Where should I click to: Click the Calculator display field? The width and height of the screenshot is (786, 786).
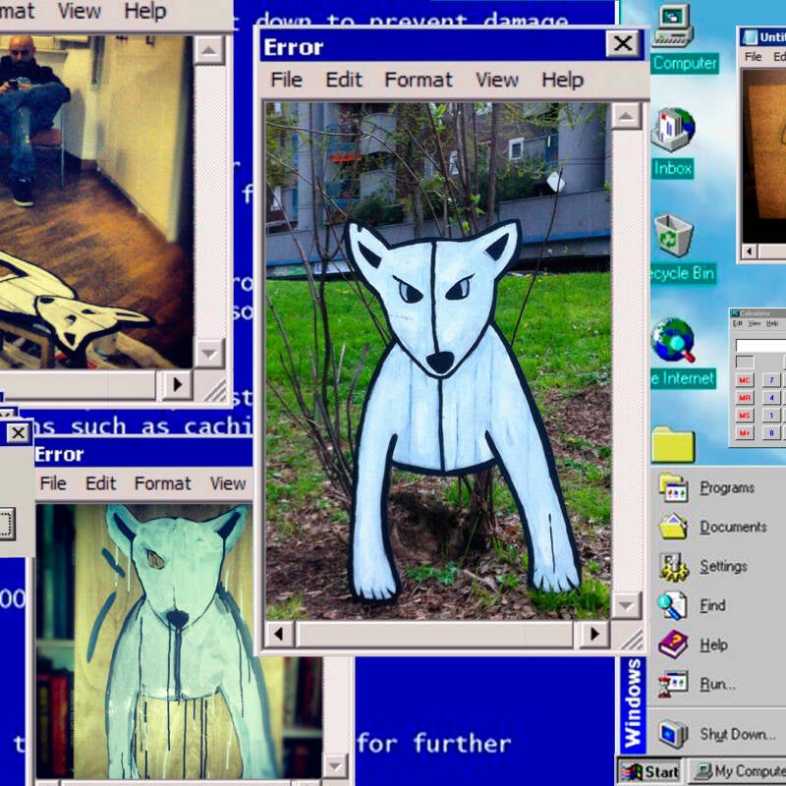pyautogui.click(x=759, y=346)
